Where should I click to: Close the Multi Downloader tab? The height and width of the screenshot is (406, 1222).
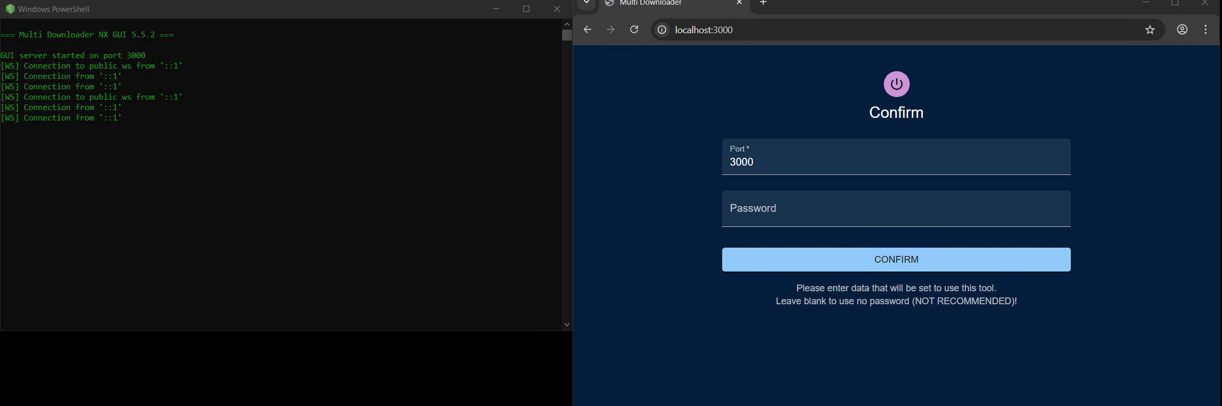pyautogui.click(x=739, y=3)
